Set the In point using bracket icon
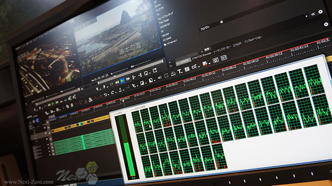Image resolution: width=332 pixels, height=186 pixels. point(134,77)
